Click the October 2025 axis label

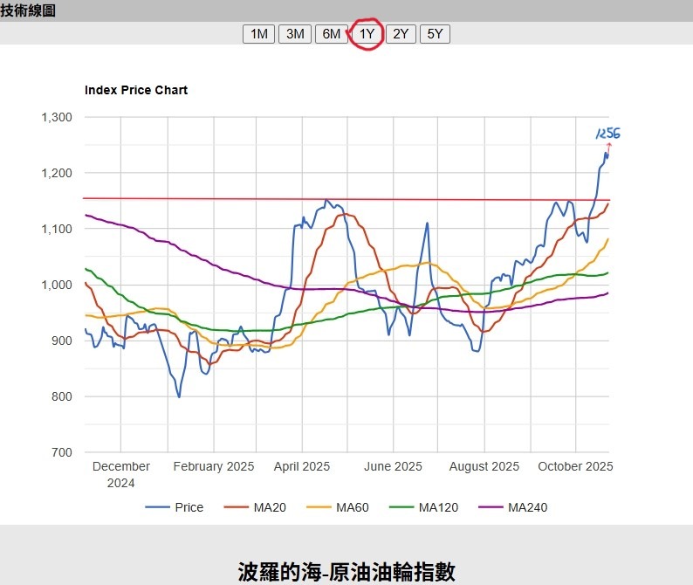(x=575, y=466)
